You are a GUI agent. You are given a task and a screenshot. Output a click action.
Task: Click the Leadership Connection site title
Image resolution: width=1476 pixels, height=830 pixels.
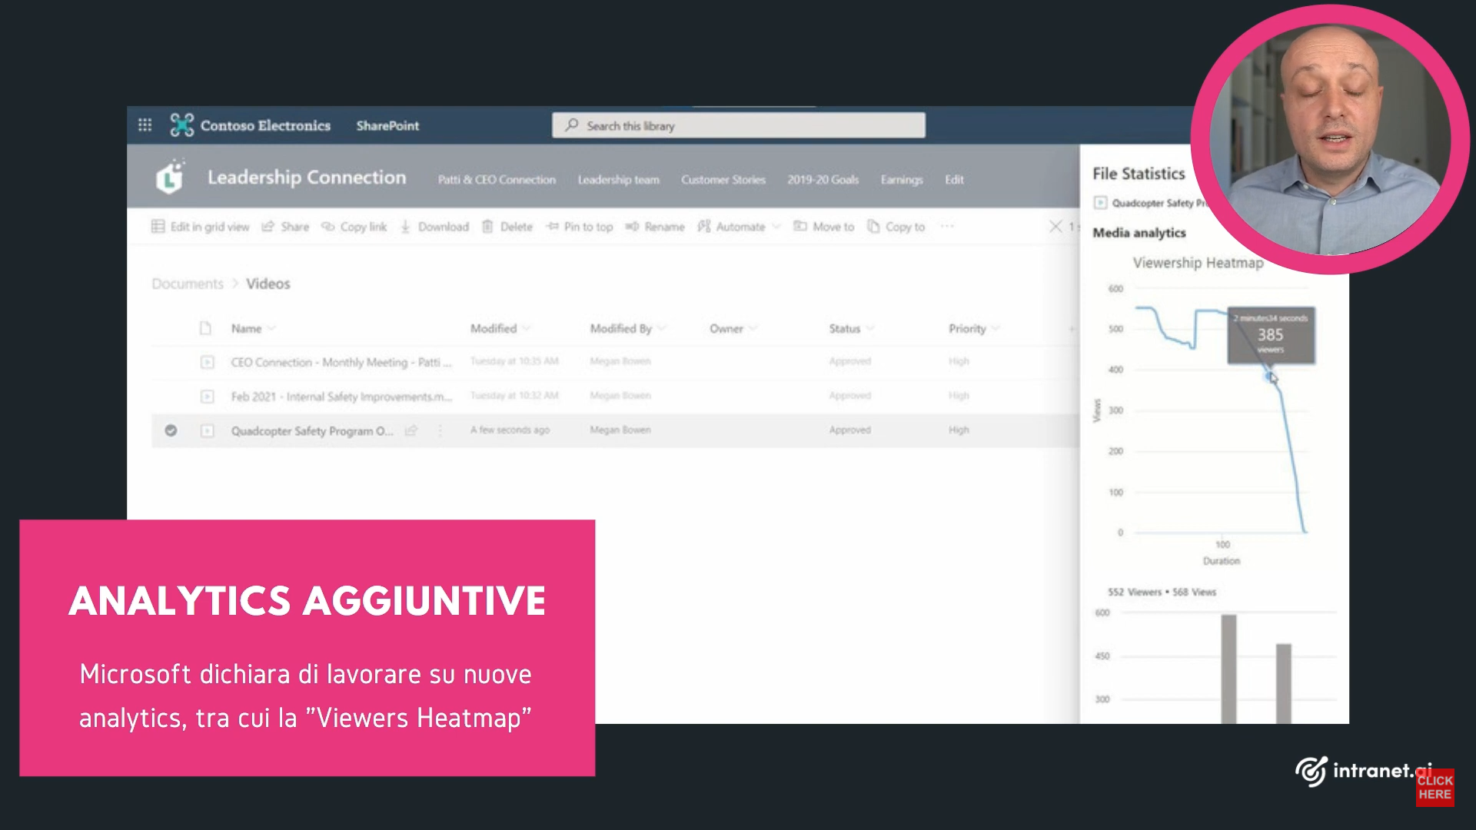(x=307, y=178)
